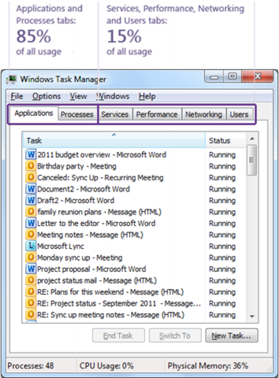The width and height of the screenshot is (279, 378).
Task: Select "project status mail - Message (HTML)"
Action: [97, 281]
